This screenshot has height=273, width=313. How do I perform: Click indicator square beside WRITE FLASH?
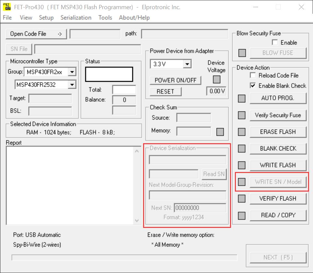[x=241, y=165]
